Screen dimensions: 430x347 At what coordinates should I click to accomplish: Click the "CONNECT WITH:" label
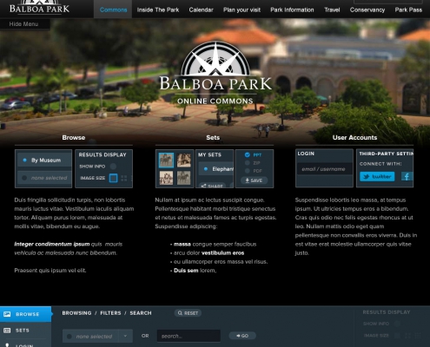click(380, 164)
